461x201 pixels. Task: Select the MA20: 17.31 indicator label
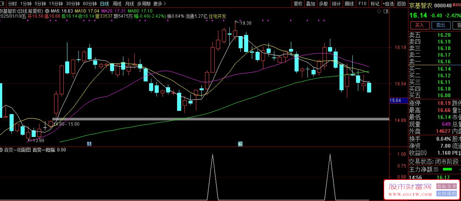(x=113, y=11)
